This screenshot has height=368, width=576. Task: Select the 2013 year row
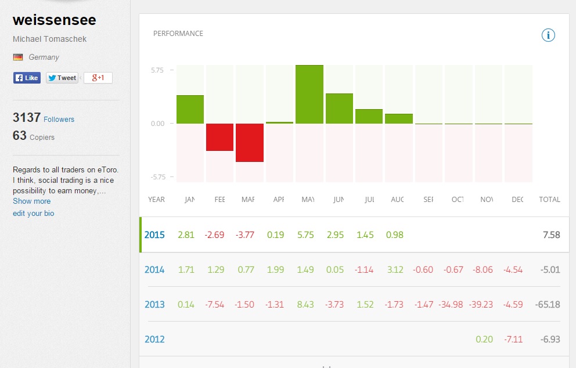[x=154, y=305]
